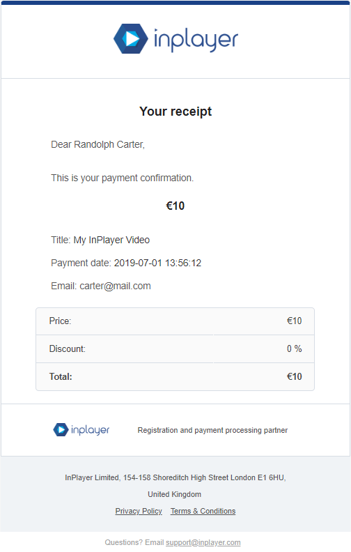Click the Price row in the table
The width and height of the screenshot is (351, 552).
pyautogui.click(x=175, y=321)
